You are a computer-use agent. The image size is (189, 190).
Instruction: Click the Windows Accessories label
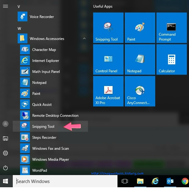point(47,38)
